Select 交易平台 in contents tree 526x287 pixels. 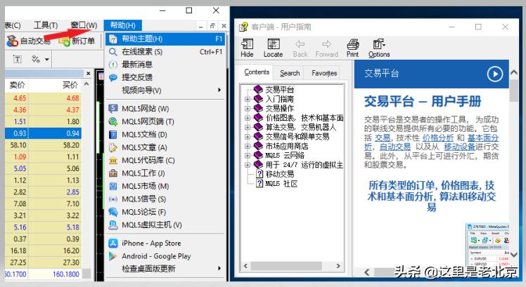(x=279, y=90)
